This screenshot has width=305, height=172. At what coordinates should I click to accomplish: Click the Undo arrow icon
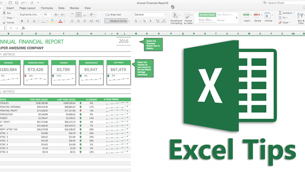23,3
